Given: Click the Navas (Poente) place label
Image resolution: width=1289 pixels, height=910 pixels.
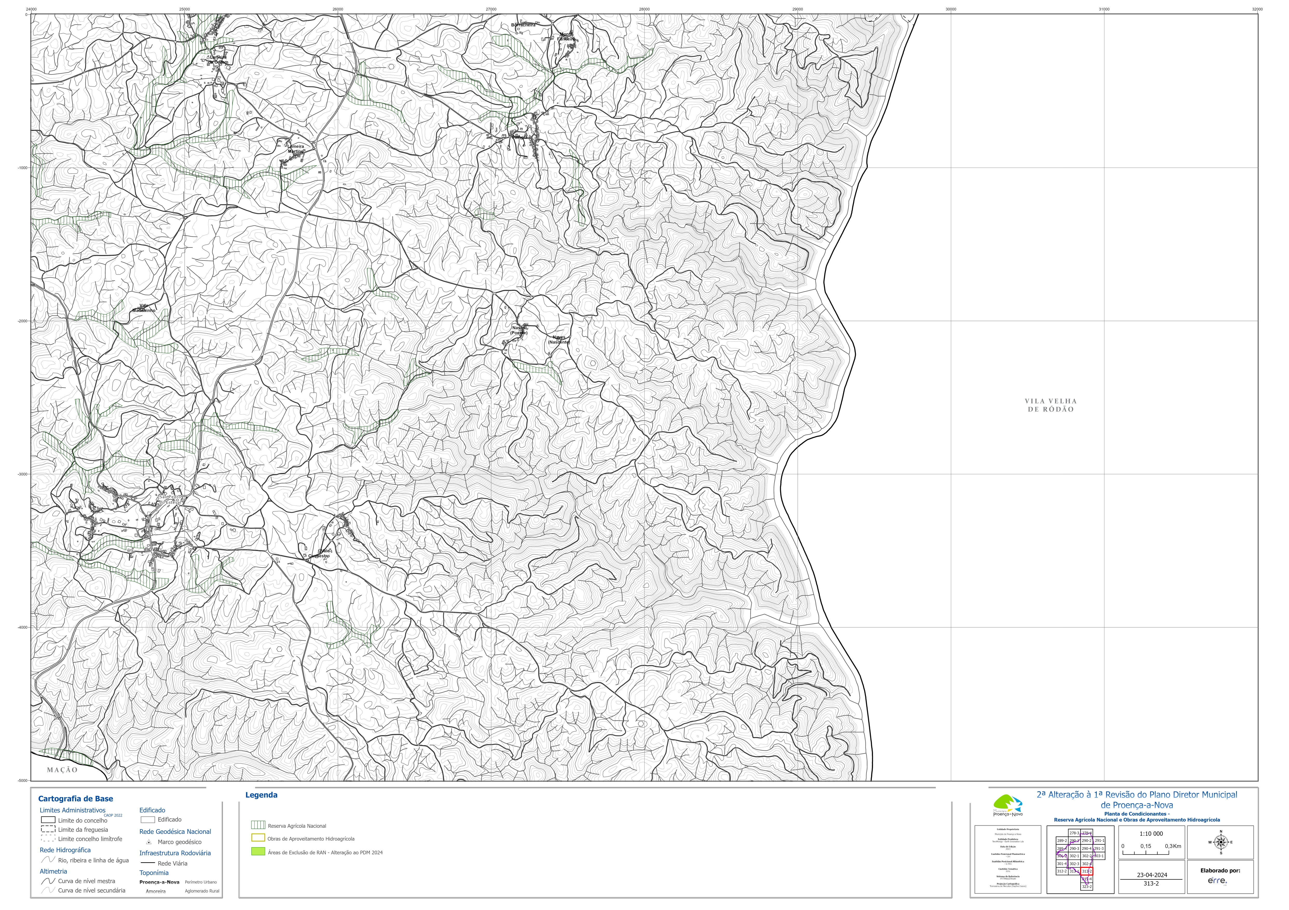Looking at the screenshot, I should [x=519, y=330].
